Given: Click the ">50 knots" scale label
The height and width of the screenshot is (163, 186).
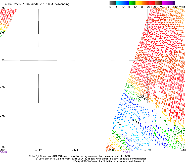Looking at the screenshot, I should pyautogui.click(x=179, y=7).
